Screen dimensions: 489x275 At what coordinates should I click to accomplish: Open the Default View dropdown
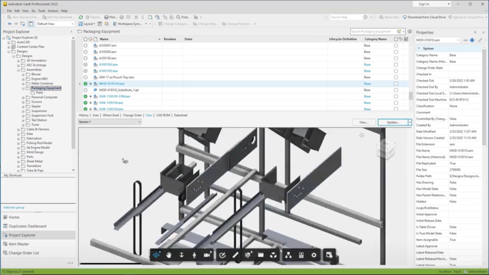(55, 24)
